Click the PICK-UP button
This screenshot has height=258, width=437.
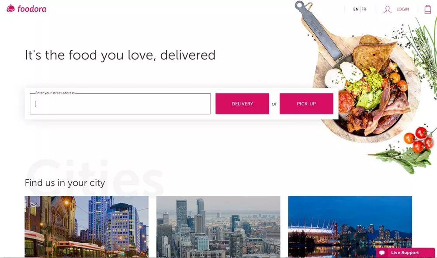pyautogui.click(x=306, y=104)
